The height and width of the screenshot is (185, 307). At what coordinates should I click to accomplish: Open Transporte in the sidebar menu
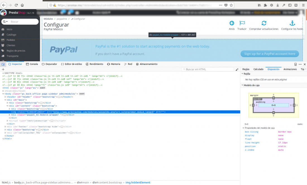coord(12,56)
